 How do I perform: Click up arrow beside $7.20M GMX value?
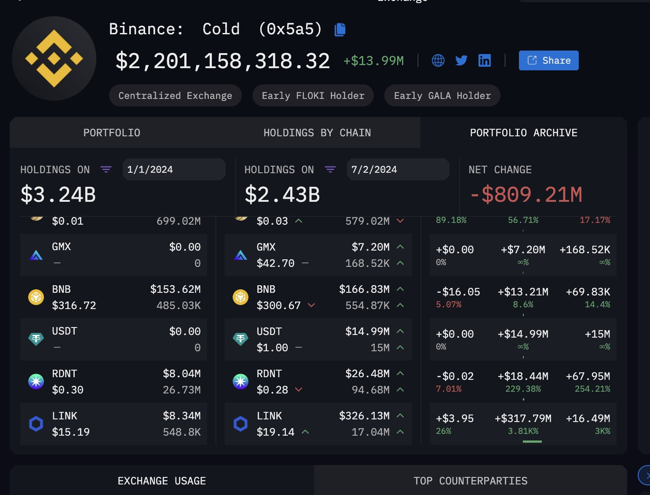coord(400,247)
